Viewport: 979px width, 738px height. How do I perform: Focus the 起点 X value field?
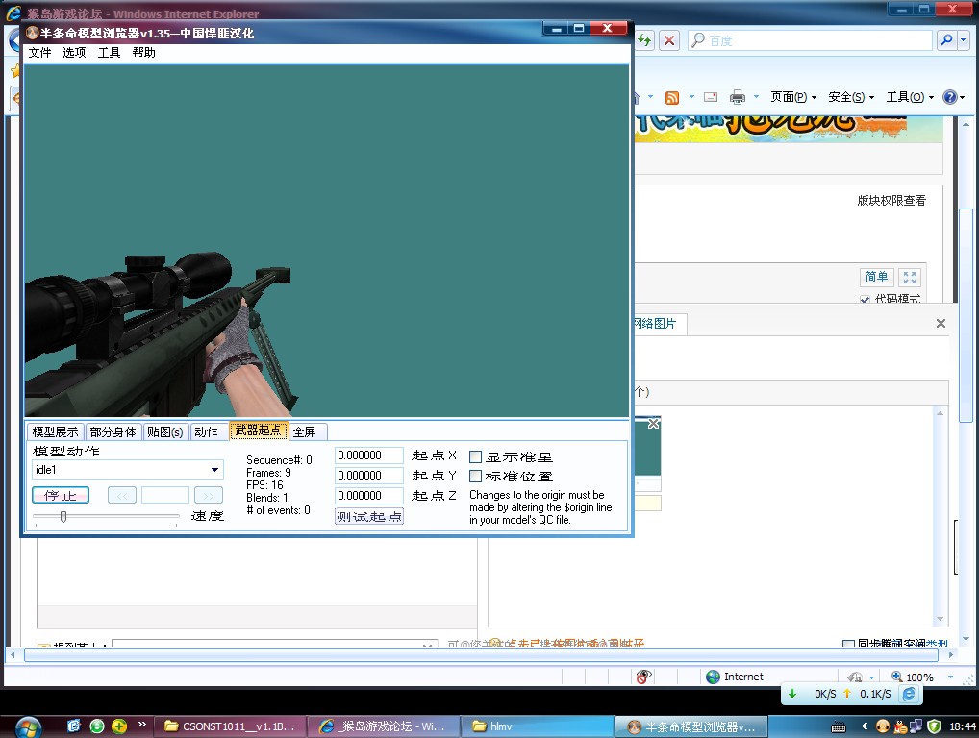coord(369,455)
